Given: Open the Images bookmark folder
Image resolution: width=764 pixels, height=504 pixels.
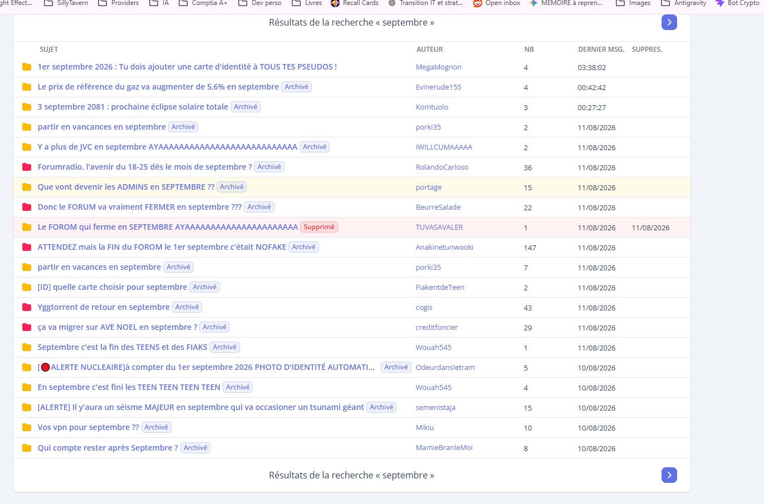Looking at the screenshot, I should coord(633,3).
